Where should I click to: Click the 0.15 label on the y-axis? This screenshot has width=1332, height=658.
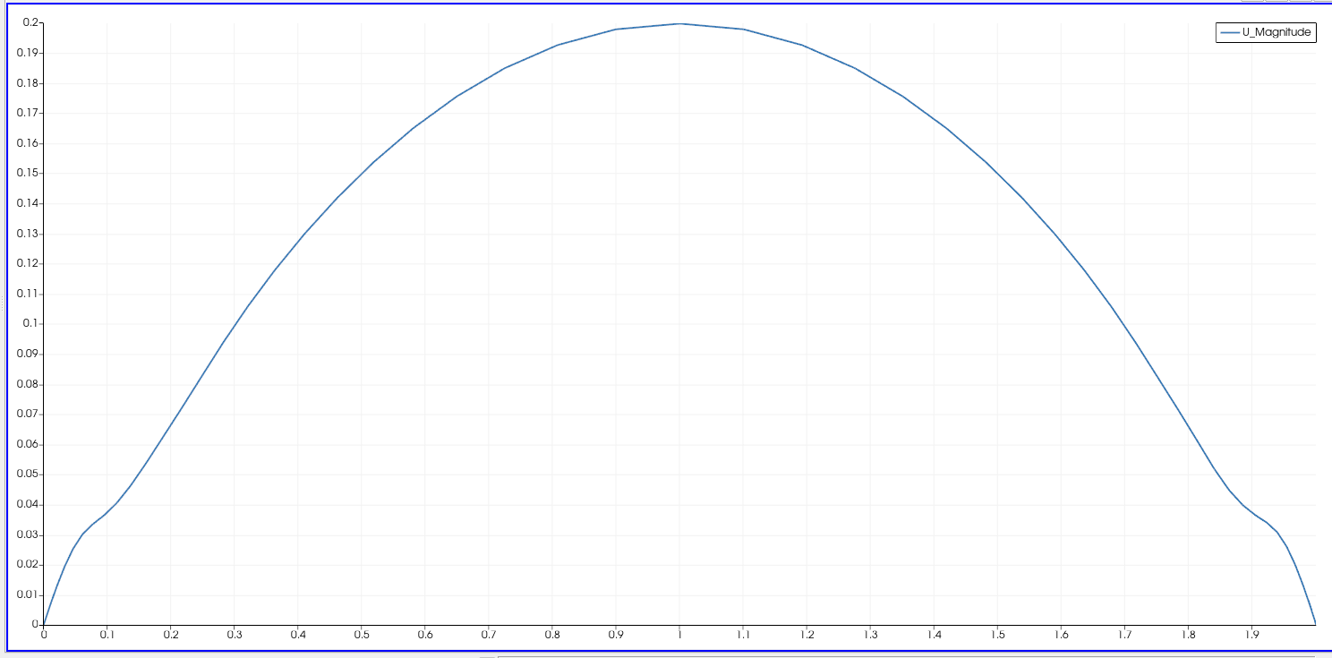28,174
